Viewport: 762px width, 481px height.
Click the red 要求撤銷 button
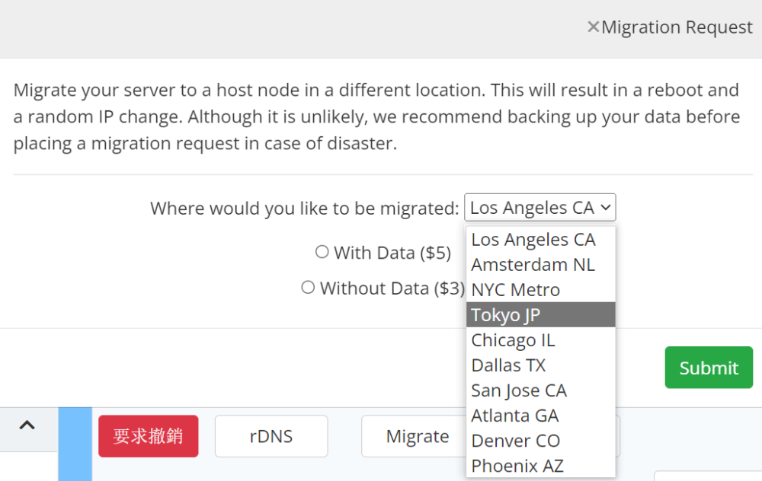click(x=149, y=436)
